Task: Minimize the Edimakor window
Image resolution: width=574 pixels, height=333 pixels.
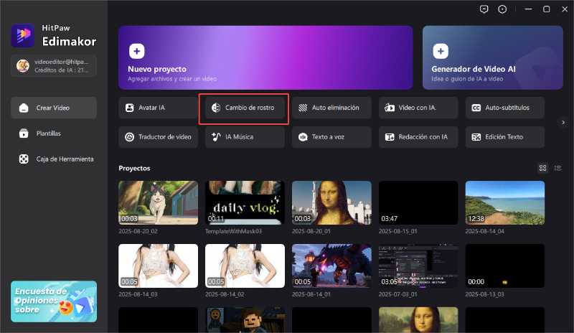Action: click(528, 9)
